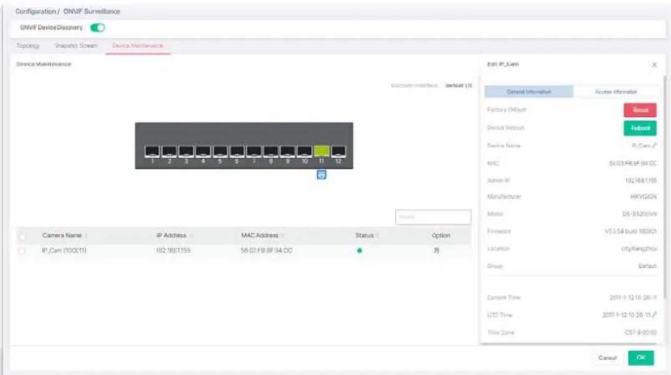Image resolution: width=671 pixels, height=375 pixels.
Task: Sort by Status column
Action: point(367,236)
